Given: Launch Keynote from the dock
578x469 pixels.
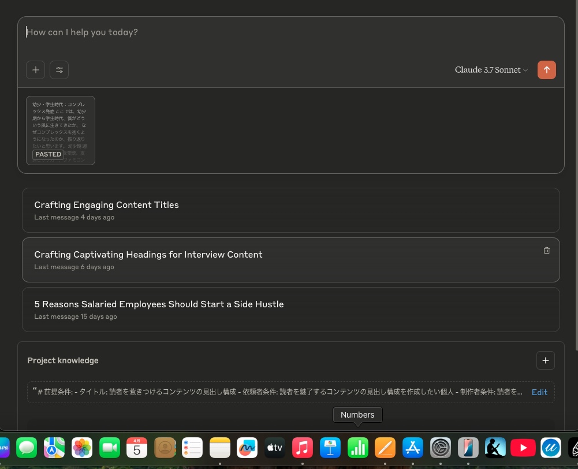Looking at the screenshot, I should tap(330, 448).
